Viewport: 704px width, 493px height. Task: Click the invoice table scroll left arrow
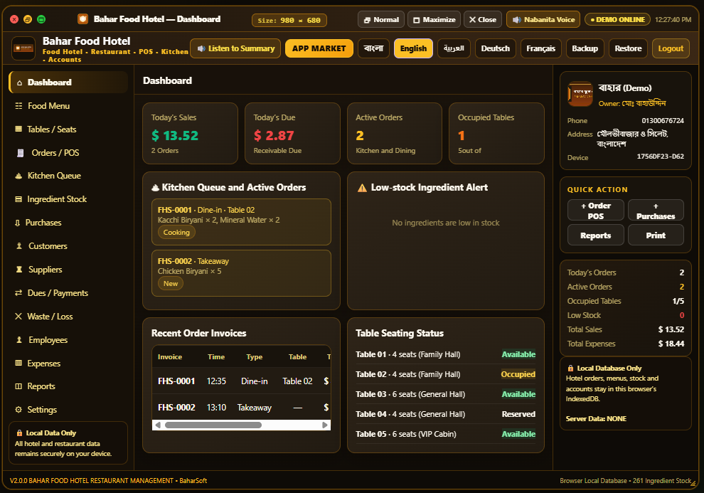158,425
